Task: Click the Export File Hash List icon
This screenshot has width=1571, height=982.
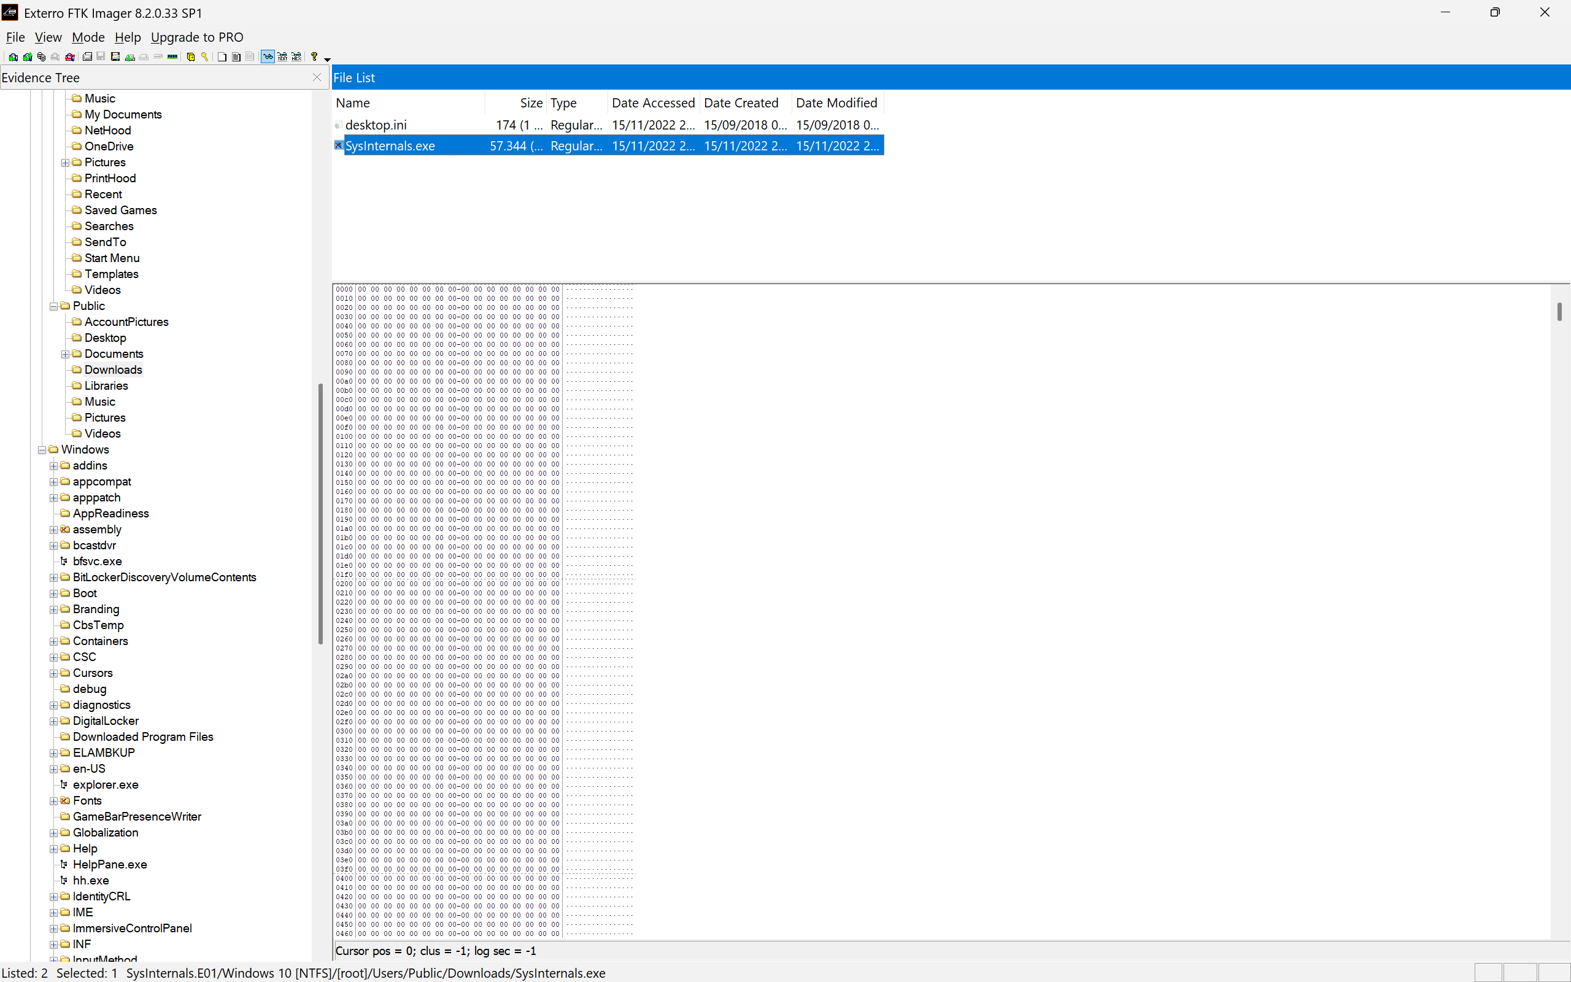Action: (x=236, y=57)
